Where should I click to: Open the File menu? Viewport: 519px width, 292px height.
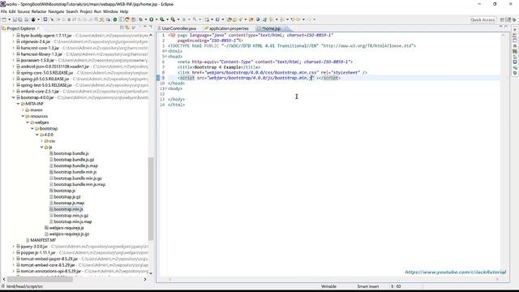[3, 11]
